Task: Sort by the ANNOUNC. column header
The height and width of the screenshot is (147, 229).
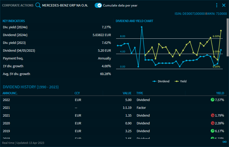Action: click(10, 93)
